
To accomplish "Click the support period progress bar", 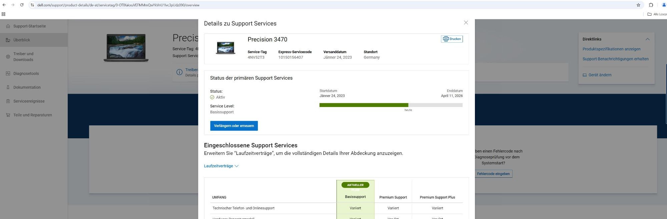I will (391, 105).
